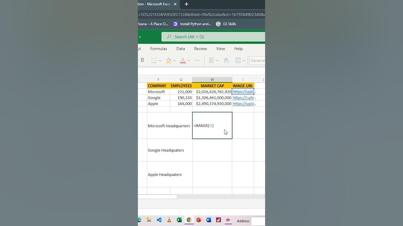
Task: Open the View ribbon tab
Action: tap(221, 49)
